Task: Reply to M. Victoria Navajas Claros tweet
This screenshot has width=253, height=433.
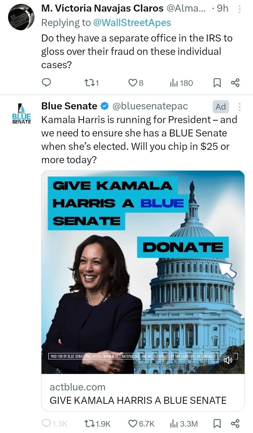Action: pyautogui.click(x=46, y=83)
